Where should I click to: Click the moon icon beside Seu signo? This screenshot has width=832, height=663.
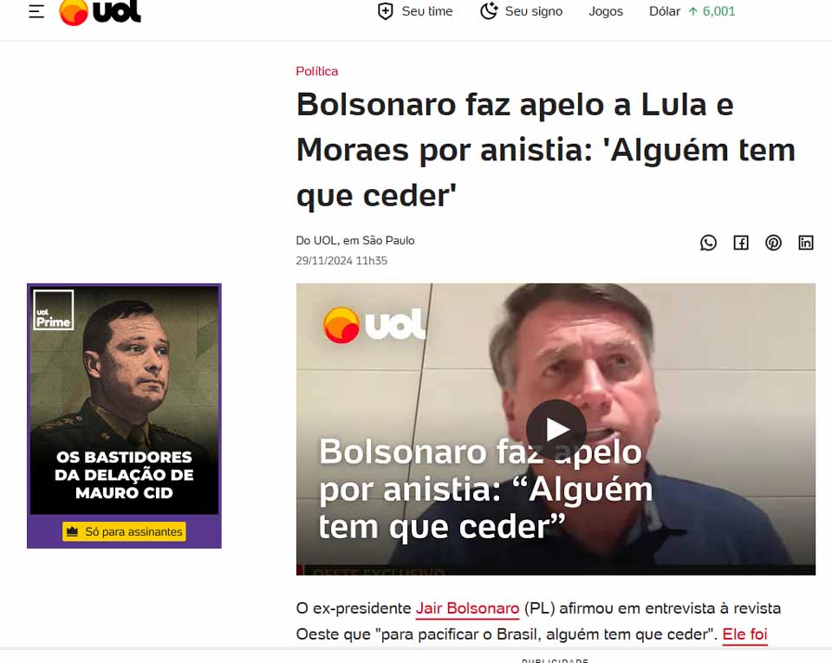coord(489,11)
